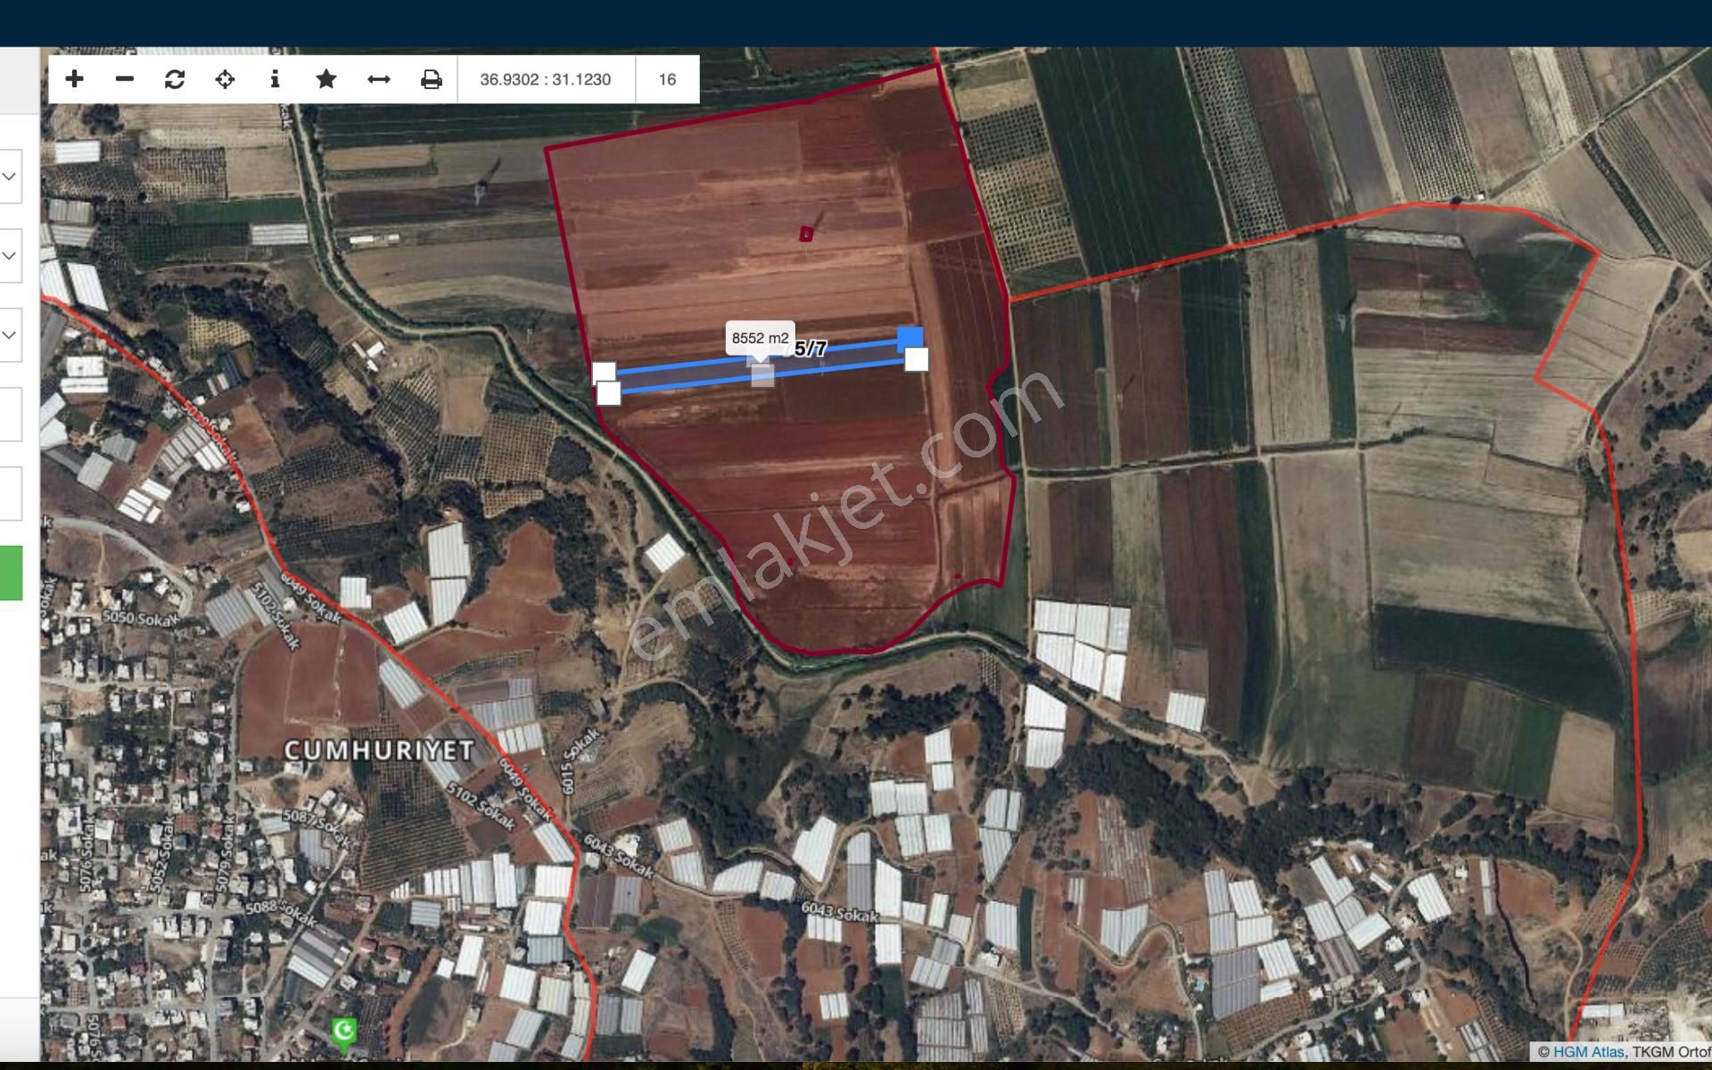Click the green mosque marker icon
The height and width of the screenshot is (1070, 1712).
(344, 1034)
